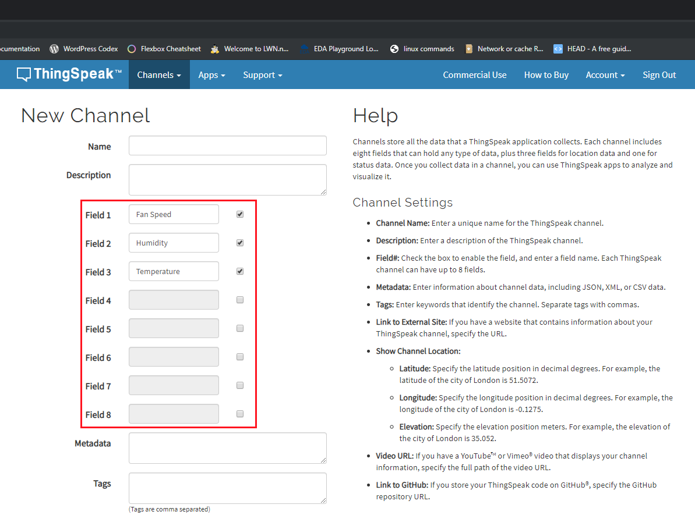Click the 'Field 8' label
Viewport: 695px width, 515px height.
pyautogui.click(x=98, y=415)
